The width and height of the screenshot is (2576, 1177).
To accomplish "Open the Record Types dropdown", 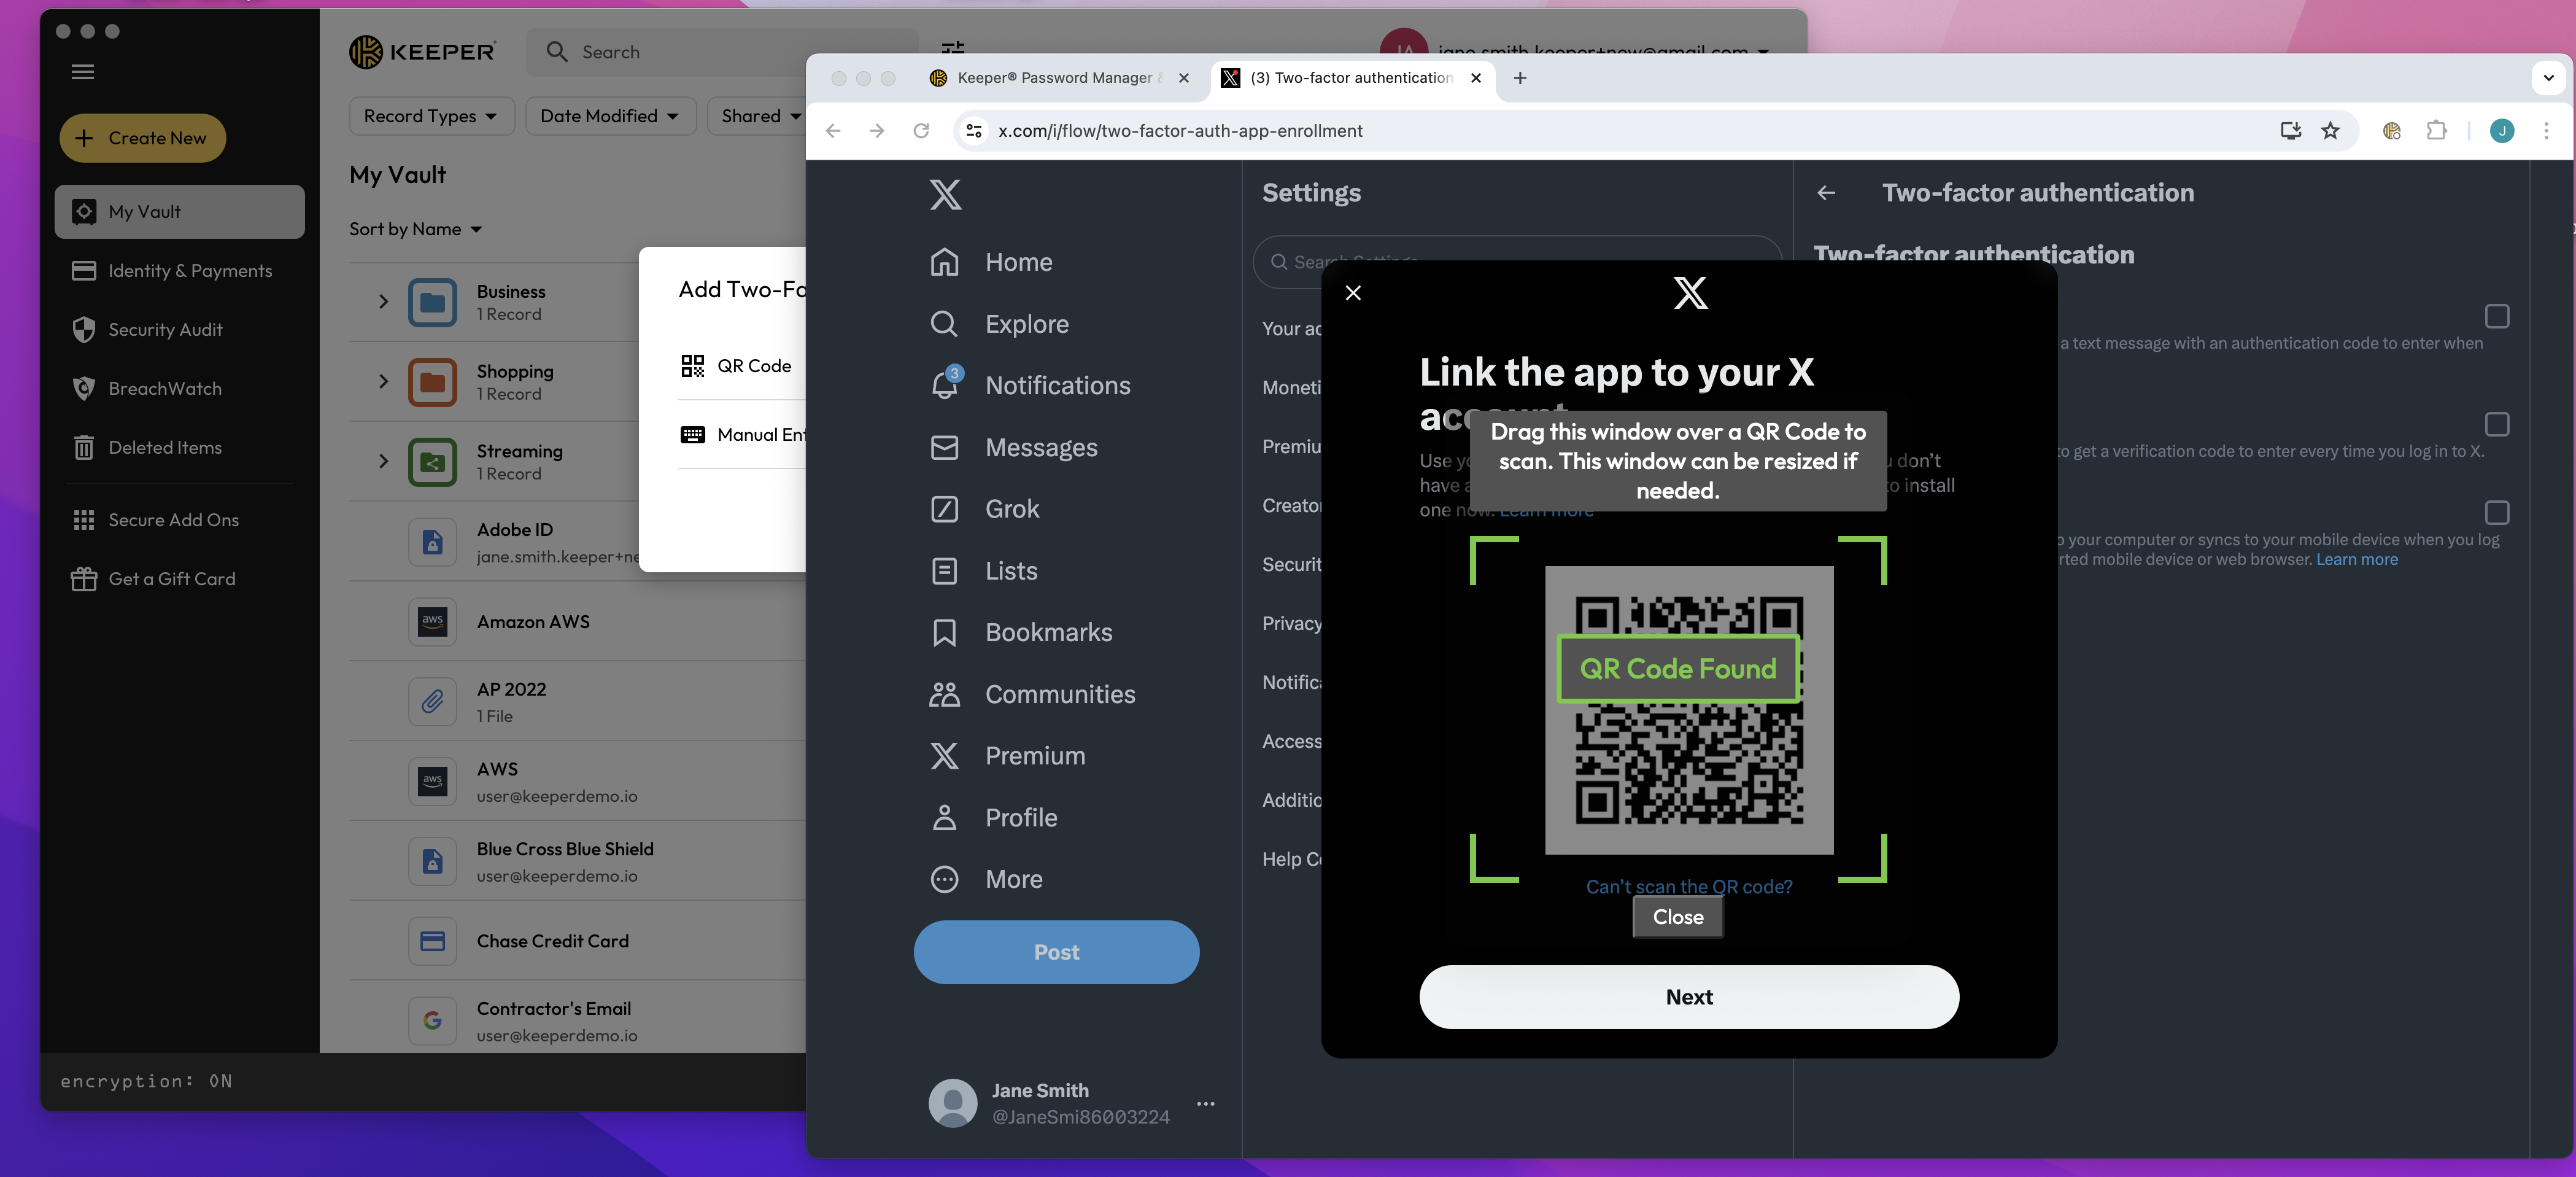I will (x=430, y=116).
